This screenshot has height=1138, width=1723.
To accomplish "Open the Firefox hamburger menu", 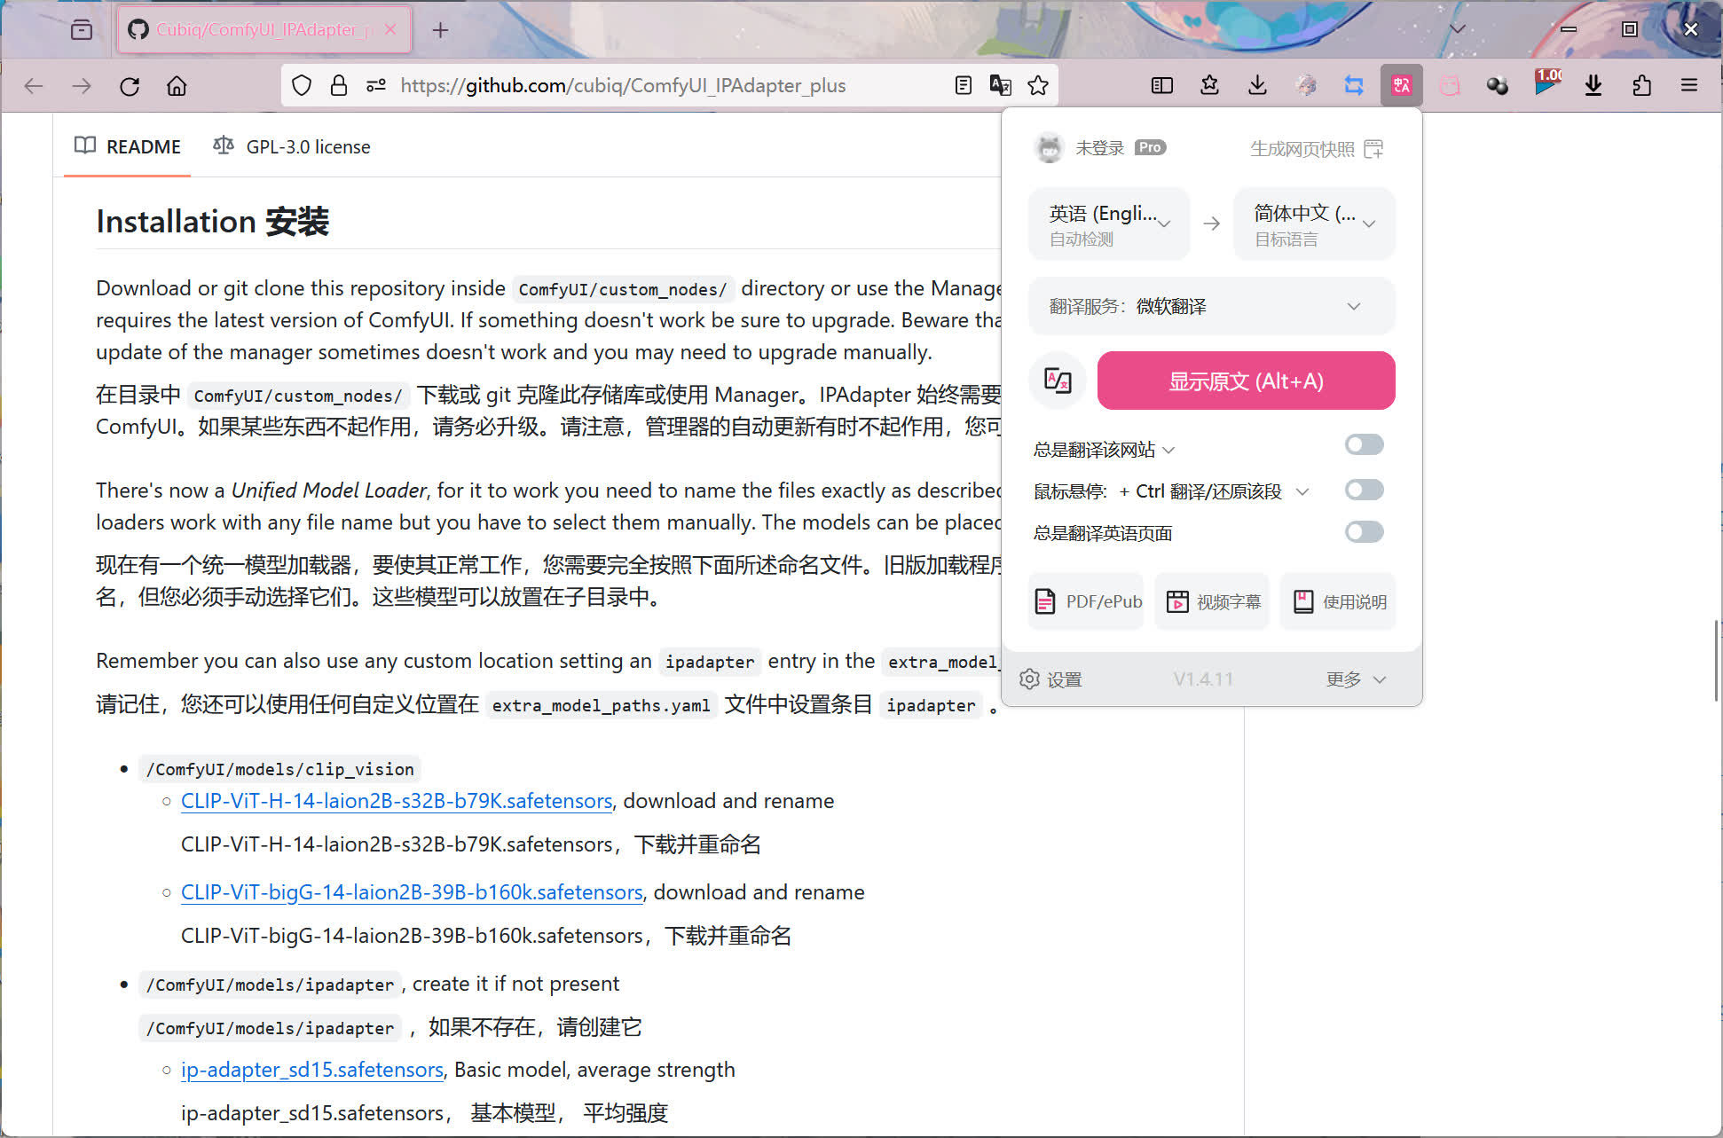I will (x=1688, y=85).
